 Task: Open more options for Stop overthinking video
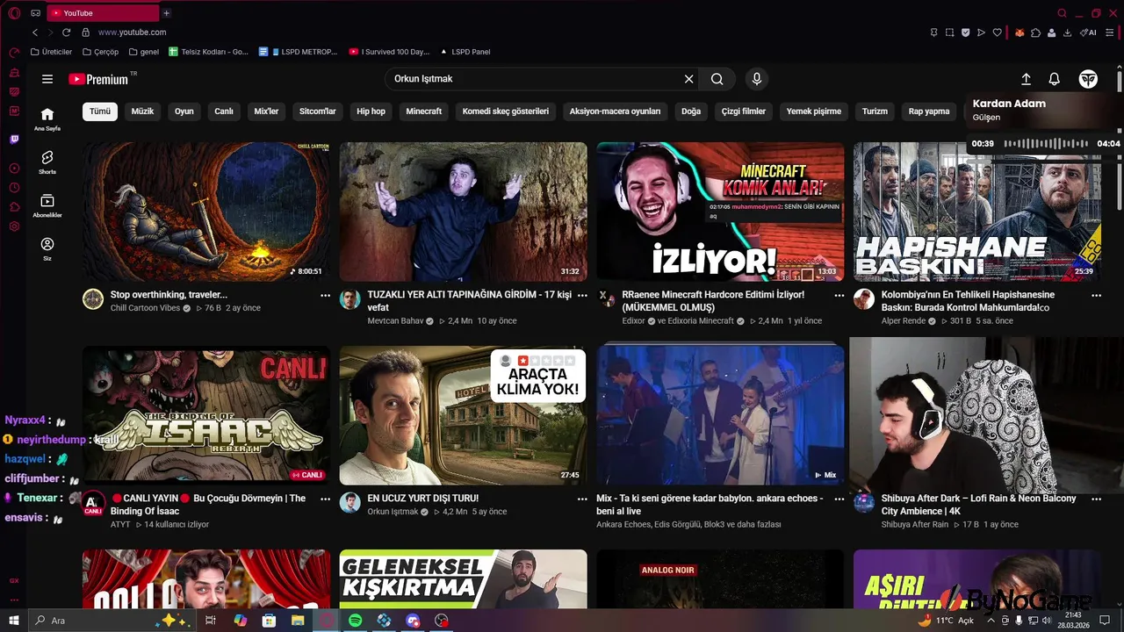325,296
